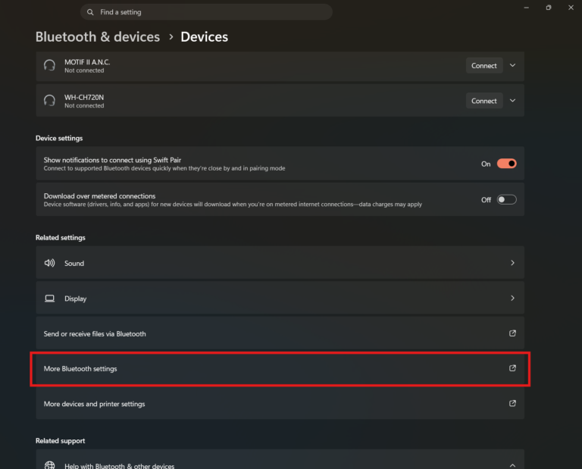
Task: Connect the MOTIF II A.N.C. headset
Action: 484,66
